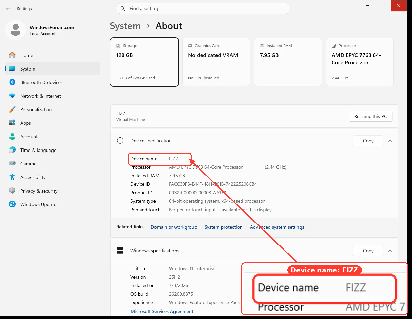Go to Network & internet settings
412x319 pixels.
click(53, 96)
